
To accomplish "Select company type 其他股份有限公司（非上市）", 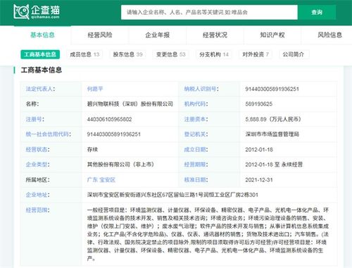I will click(x=120, y=164).
